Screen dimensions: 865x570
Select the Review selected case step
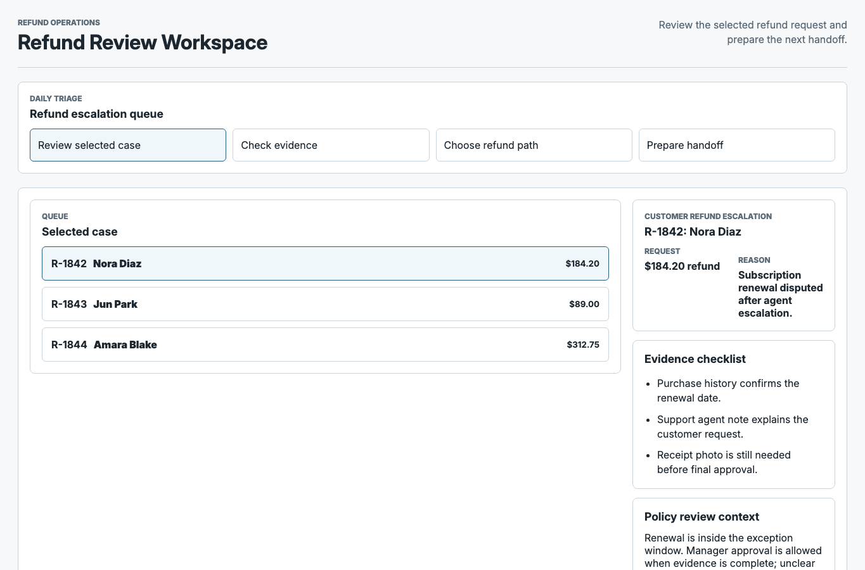point(128,145)
